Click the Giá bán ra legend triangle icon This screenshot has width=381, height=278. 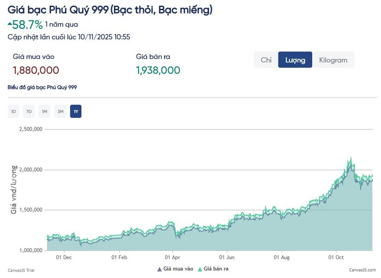point(200,269)
